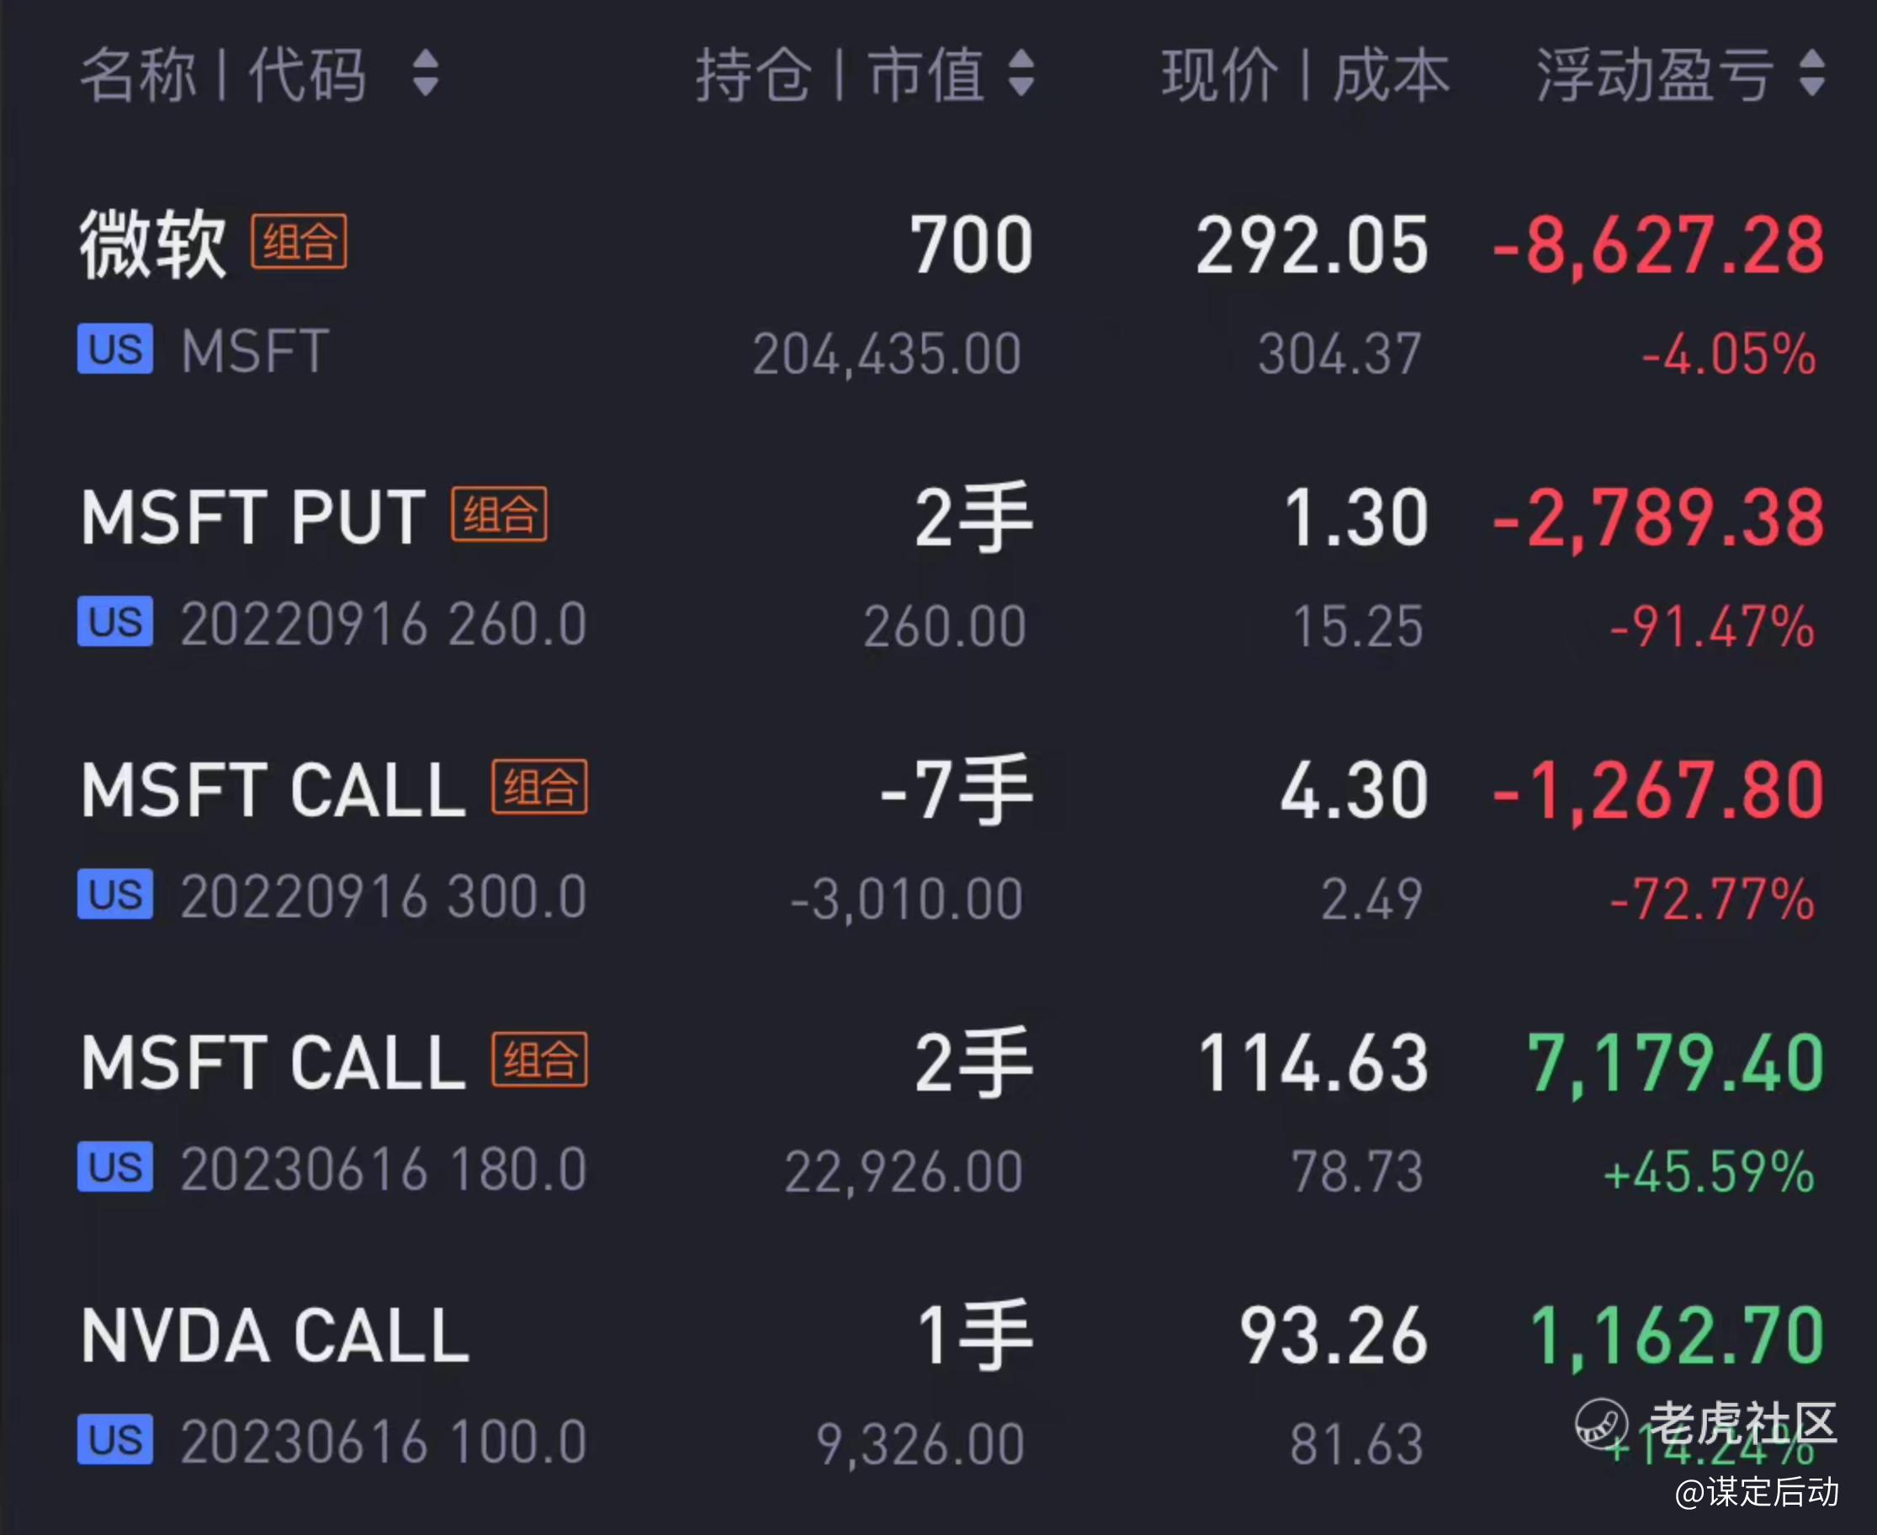Click the 组合 badge on MSFT PUT
1877x1535 pixels.
pyautogui.click(x=500, y=513)
